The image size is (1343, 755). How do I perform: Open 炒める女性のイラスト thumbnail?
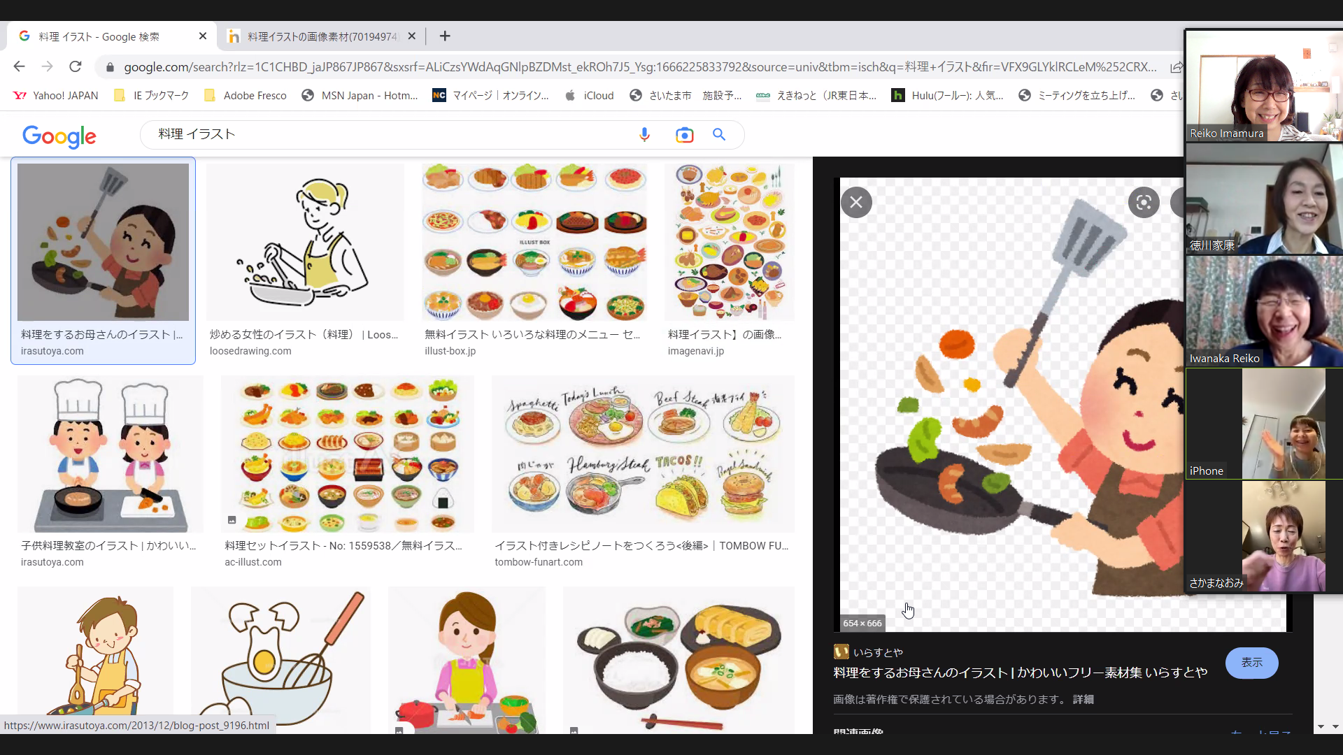(305, 242)
